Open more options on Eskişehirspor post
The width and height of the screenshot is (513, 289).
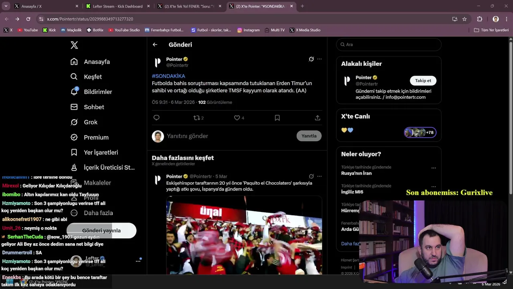click(x=319, y=176)
